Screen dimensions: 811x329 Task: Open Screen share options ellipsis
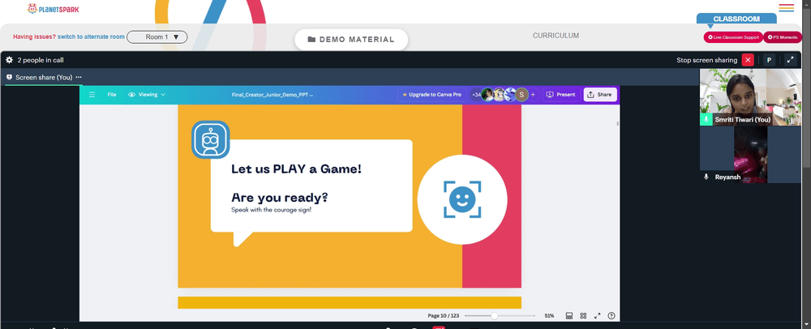[79, 78]
